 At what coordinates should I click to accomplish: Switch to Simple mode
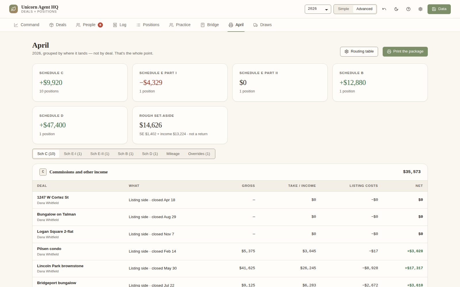click(343, 9)
